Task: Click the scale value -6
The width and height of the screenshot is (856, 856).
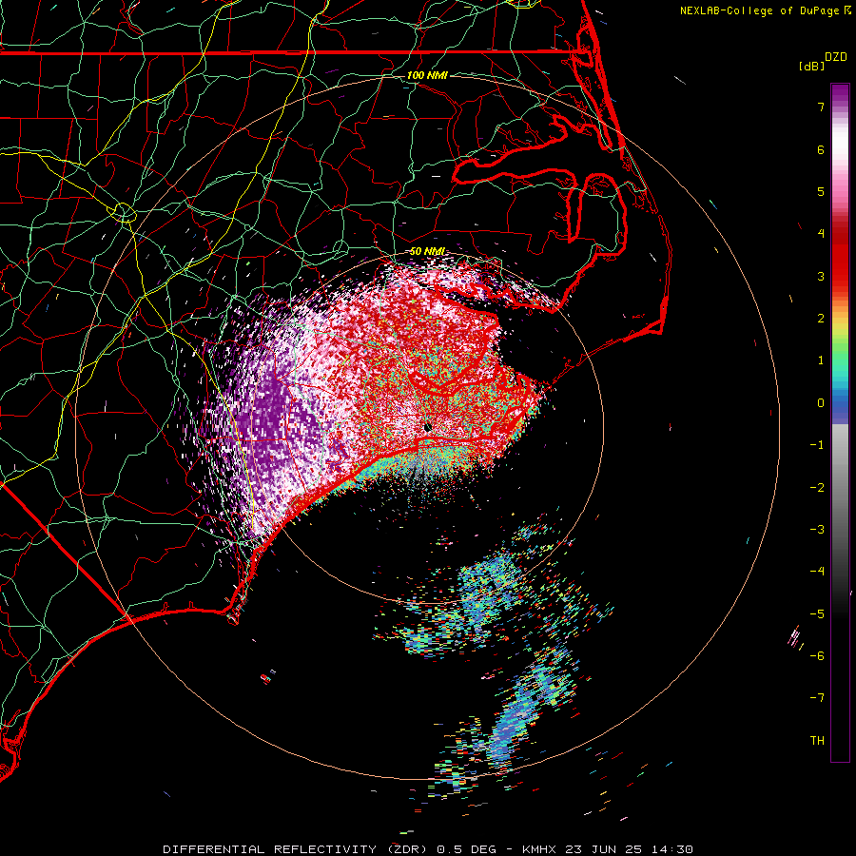Action: [x=817, y=656]
